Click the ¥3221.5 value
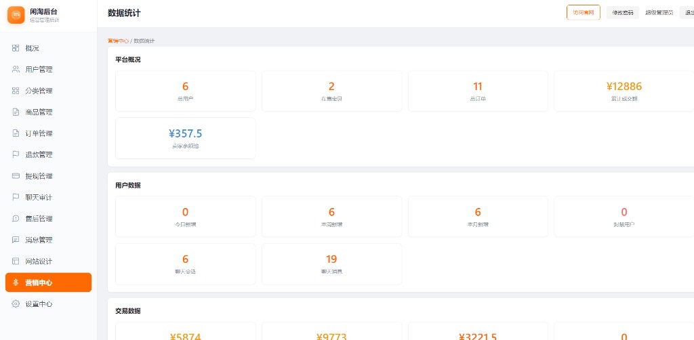 click(x=478, y=337)
